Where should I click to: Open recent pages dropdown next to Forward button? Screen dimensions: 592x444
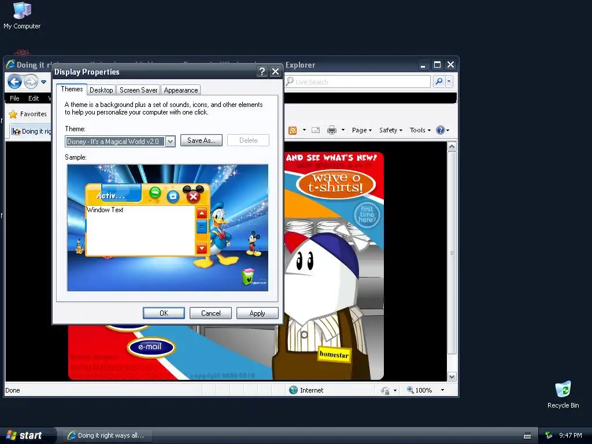44,82
